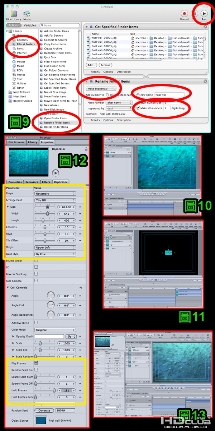Choose Move Finder Items to Trash action
This screenshot has height=431, width=215.
[x=61, y=101]
